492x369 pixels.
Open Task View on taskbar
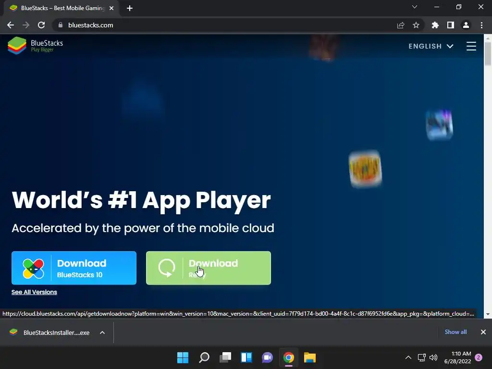coord(225,357)
